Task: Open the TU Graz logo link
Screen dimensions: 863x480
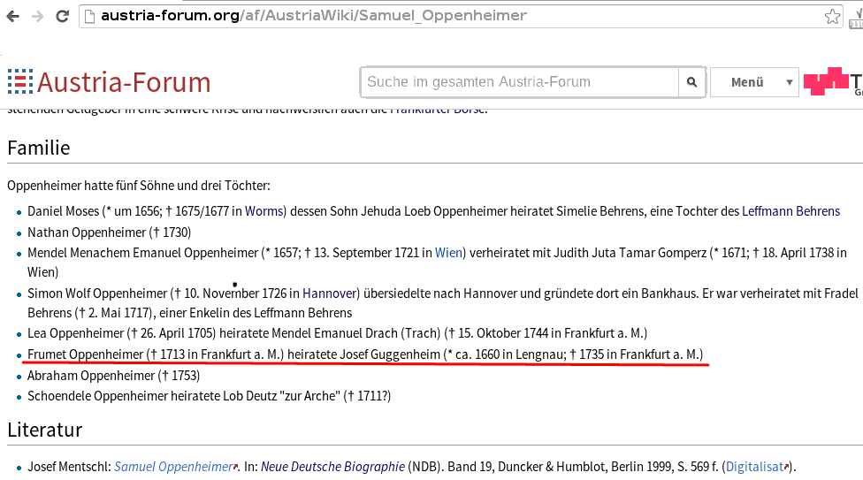Action: click(833, 82)
